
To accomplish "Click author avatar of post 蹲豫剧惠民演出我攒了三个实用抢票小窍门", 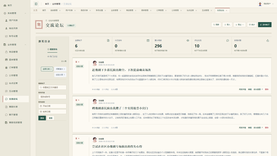I will point(95,101).
